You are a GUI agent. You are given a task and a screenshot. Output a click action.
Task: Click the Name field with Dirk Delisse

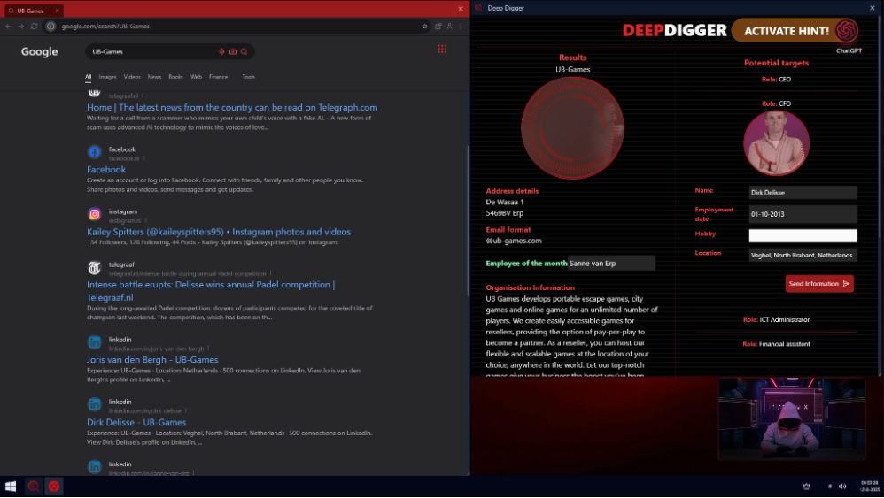tap(803, 193)
